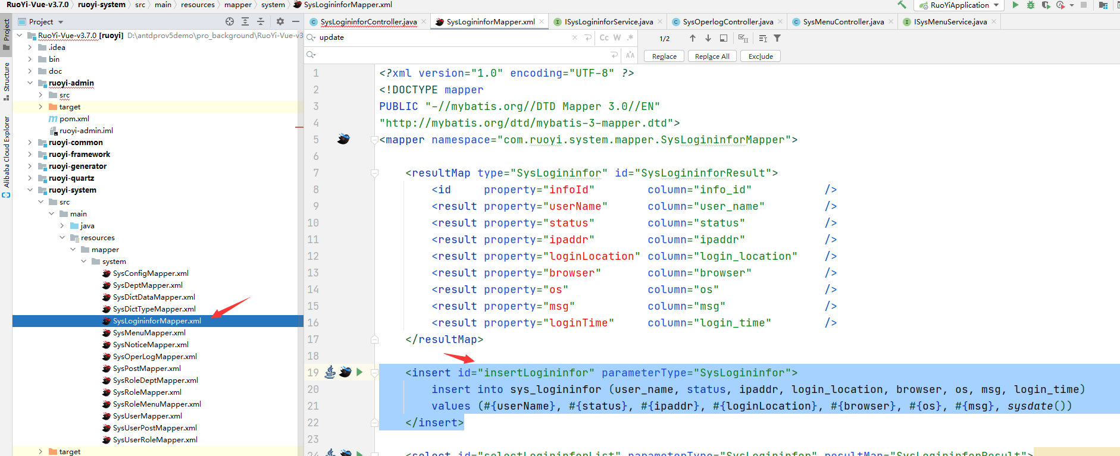Screen dimensions: 1120x456
Task: Go to next occurrence with down arrow
Action: pos(708,38)
